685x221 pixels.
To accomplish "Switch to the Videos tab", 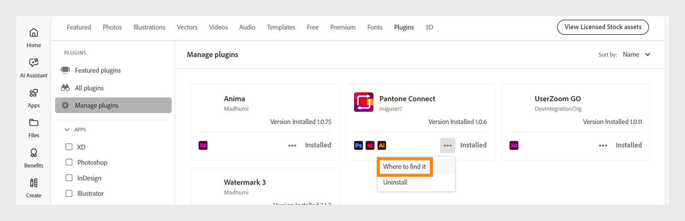I will [x=218, y=27].
